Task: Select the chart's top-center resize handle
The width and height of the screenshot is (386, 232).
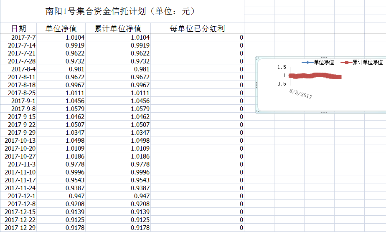Action: [x=323, y=58]
